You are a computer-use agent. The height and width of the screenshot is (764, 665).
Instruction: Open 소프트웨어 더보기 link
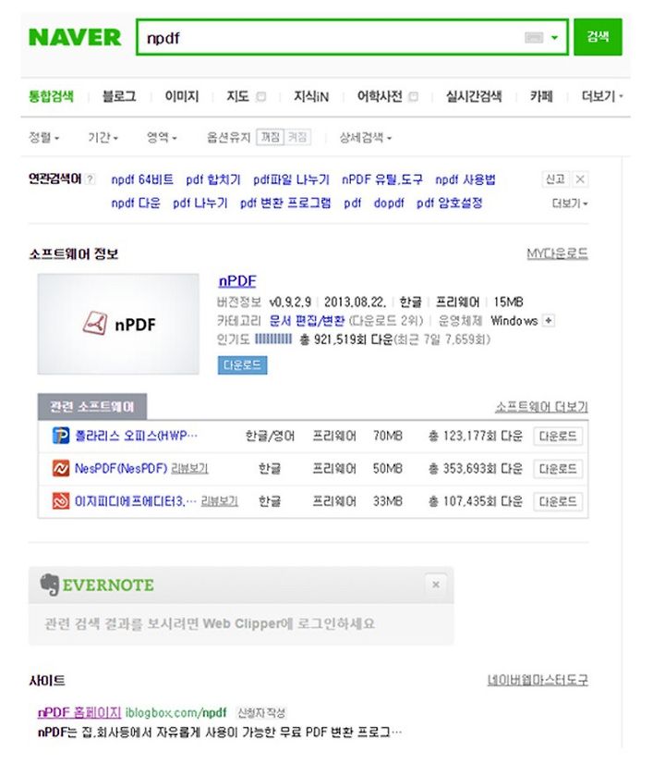click(x=541, y=407)
